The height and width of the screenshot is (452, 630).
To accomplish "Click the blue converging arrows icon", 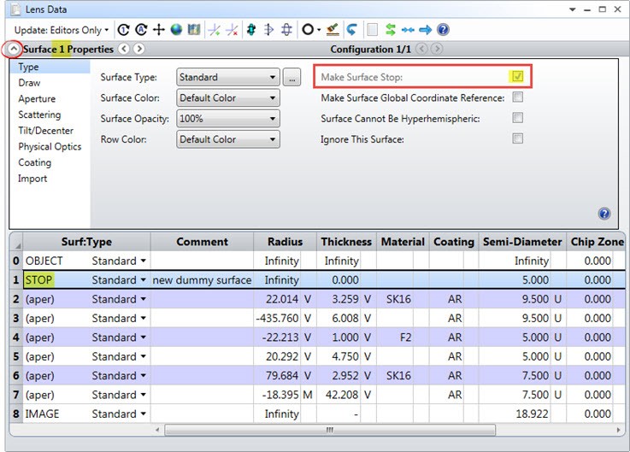I will 408,30.
